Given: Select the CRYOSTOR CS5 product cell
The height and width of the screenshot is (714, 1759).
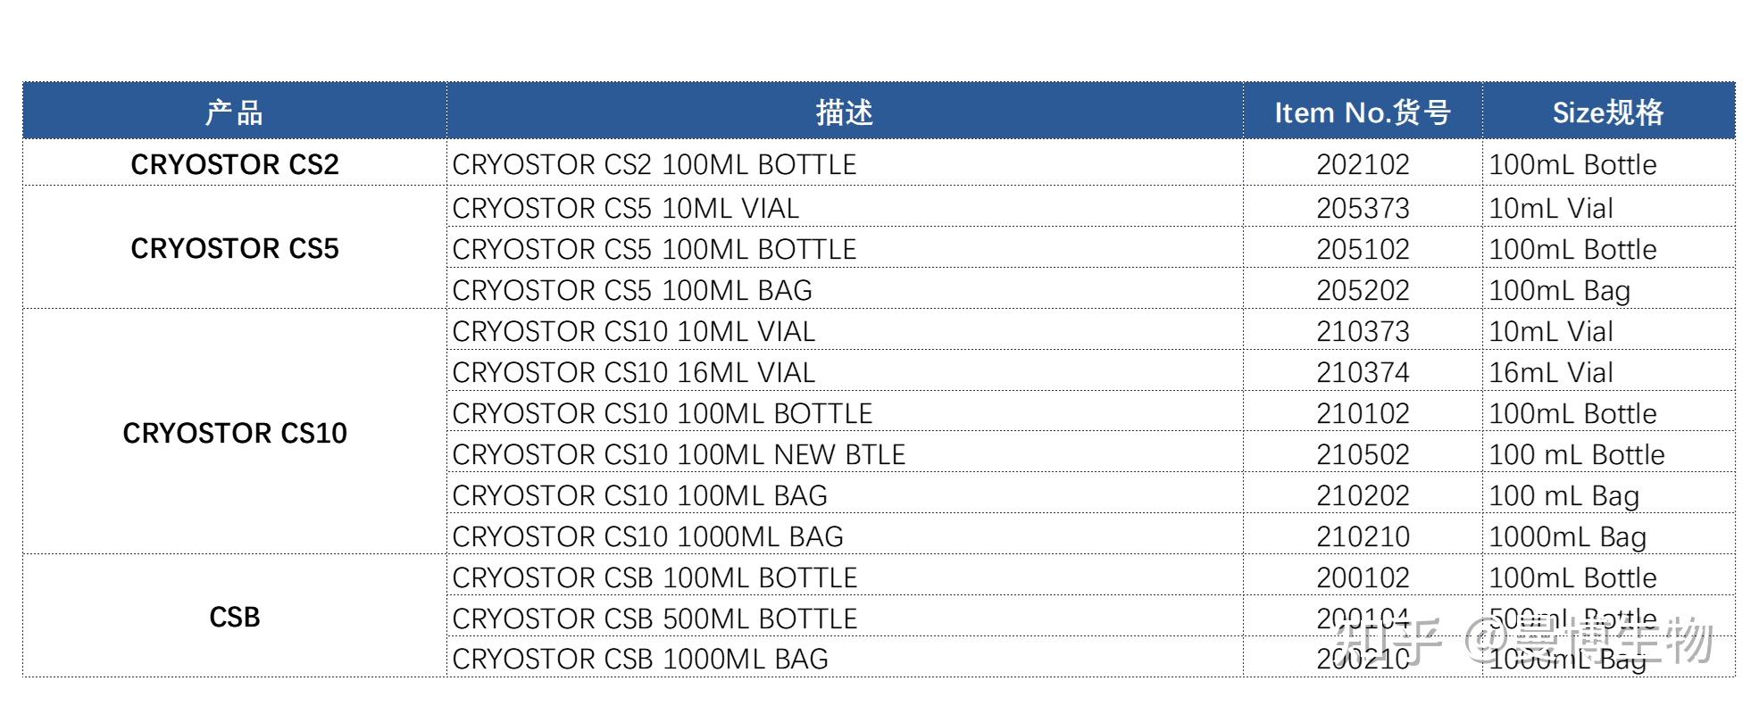Looking at the screenshot, I should point(234,248).
